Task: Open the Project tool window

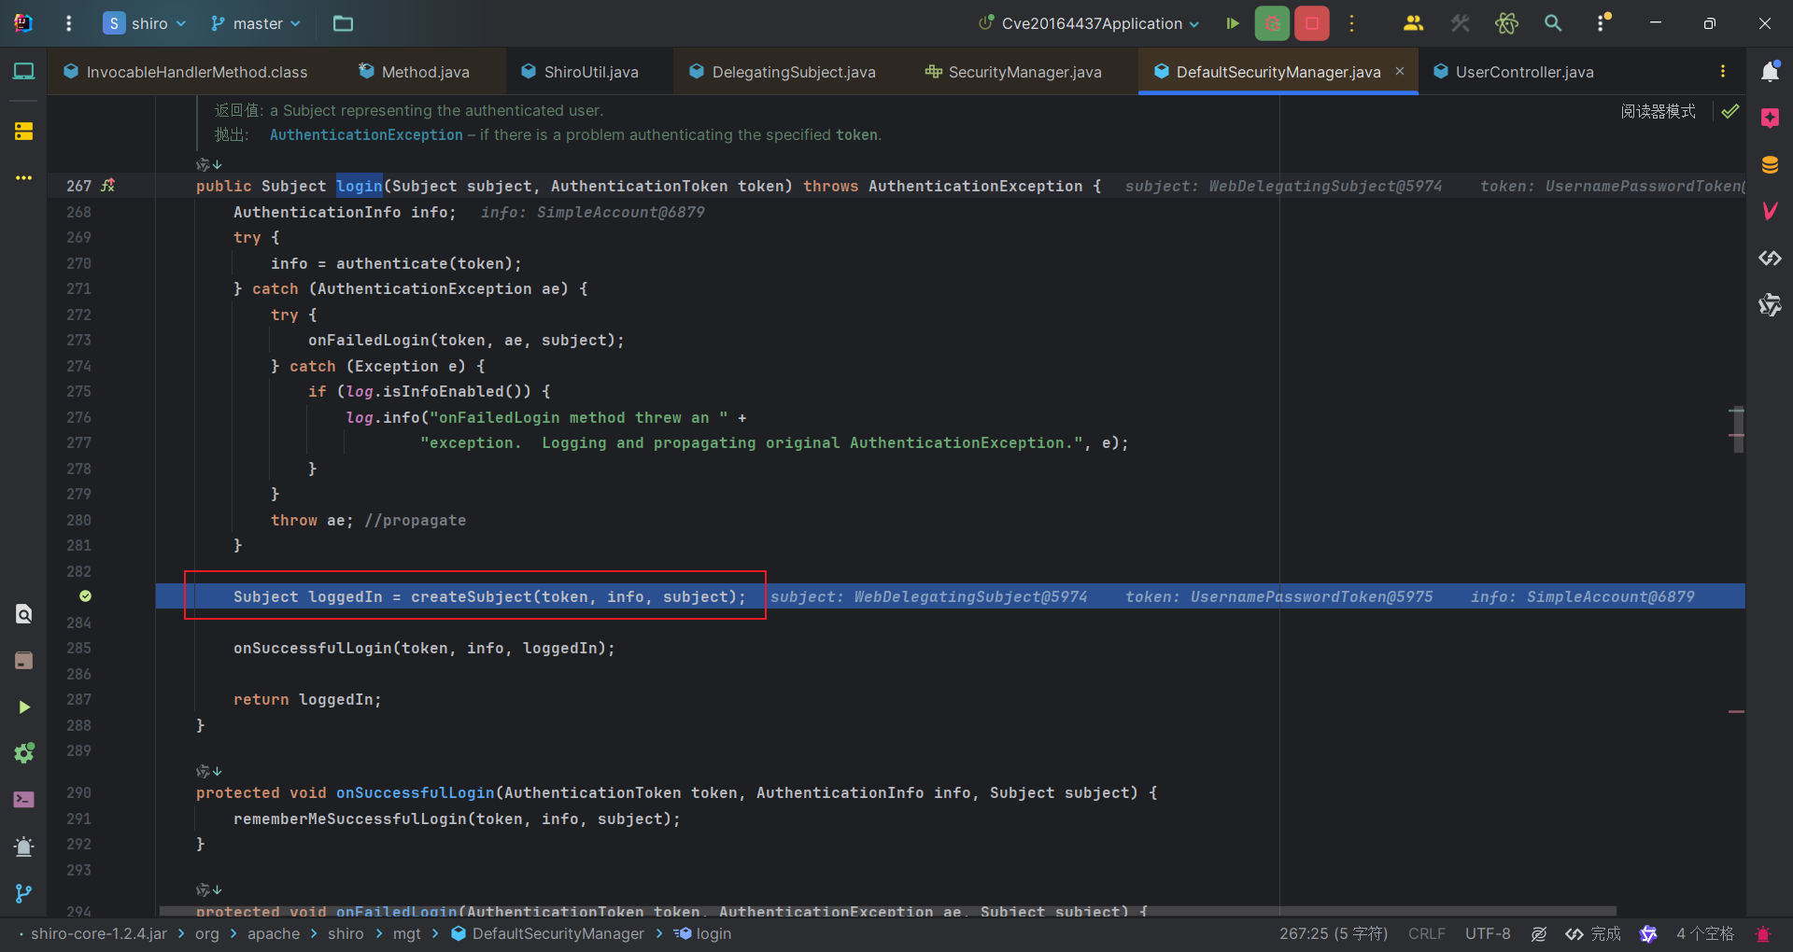Action: coord(23,71)
